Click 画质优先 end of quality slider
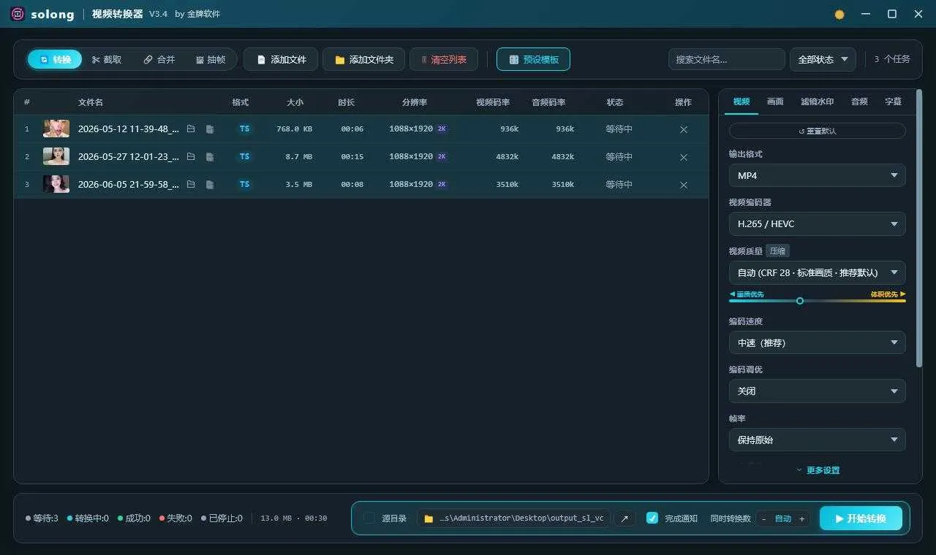This screenshot has height=555, width=936. coord(746,294)
